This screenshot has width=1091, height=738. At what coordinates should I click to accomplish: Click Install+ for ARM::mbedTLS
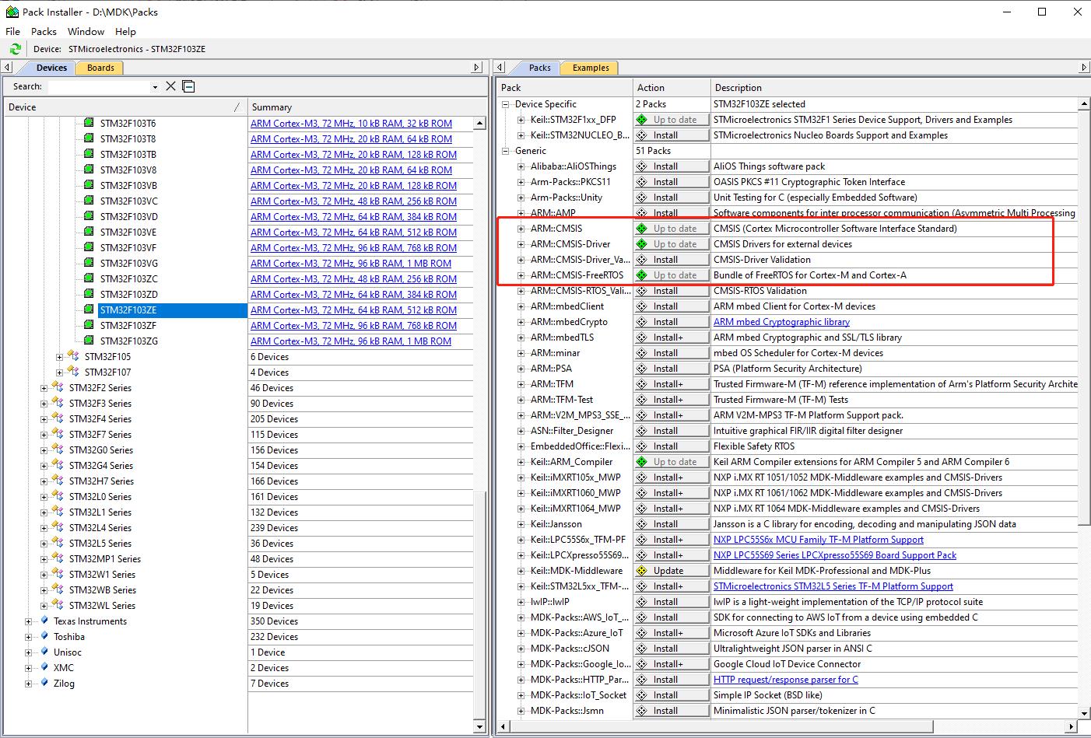click(671, 338)
